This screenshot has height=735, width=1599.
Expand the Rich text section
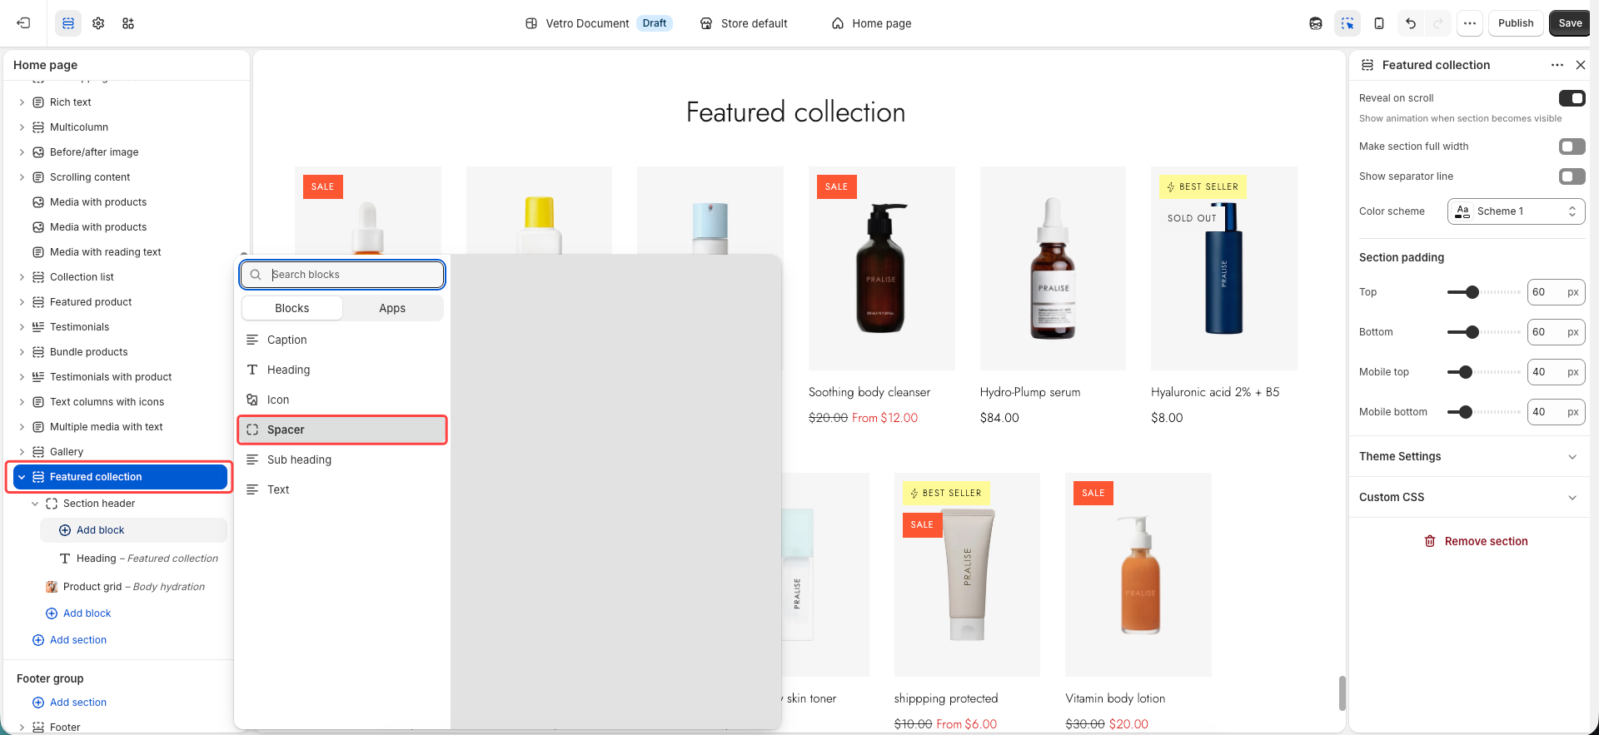point(22,102)
